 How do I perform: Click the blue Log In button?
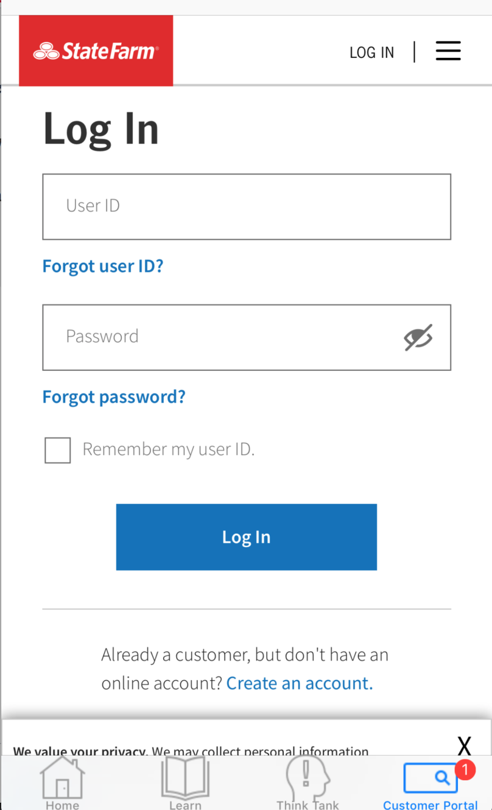[x=247, y=537]
